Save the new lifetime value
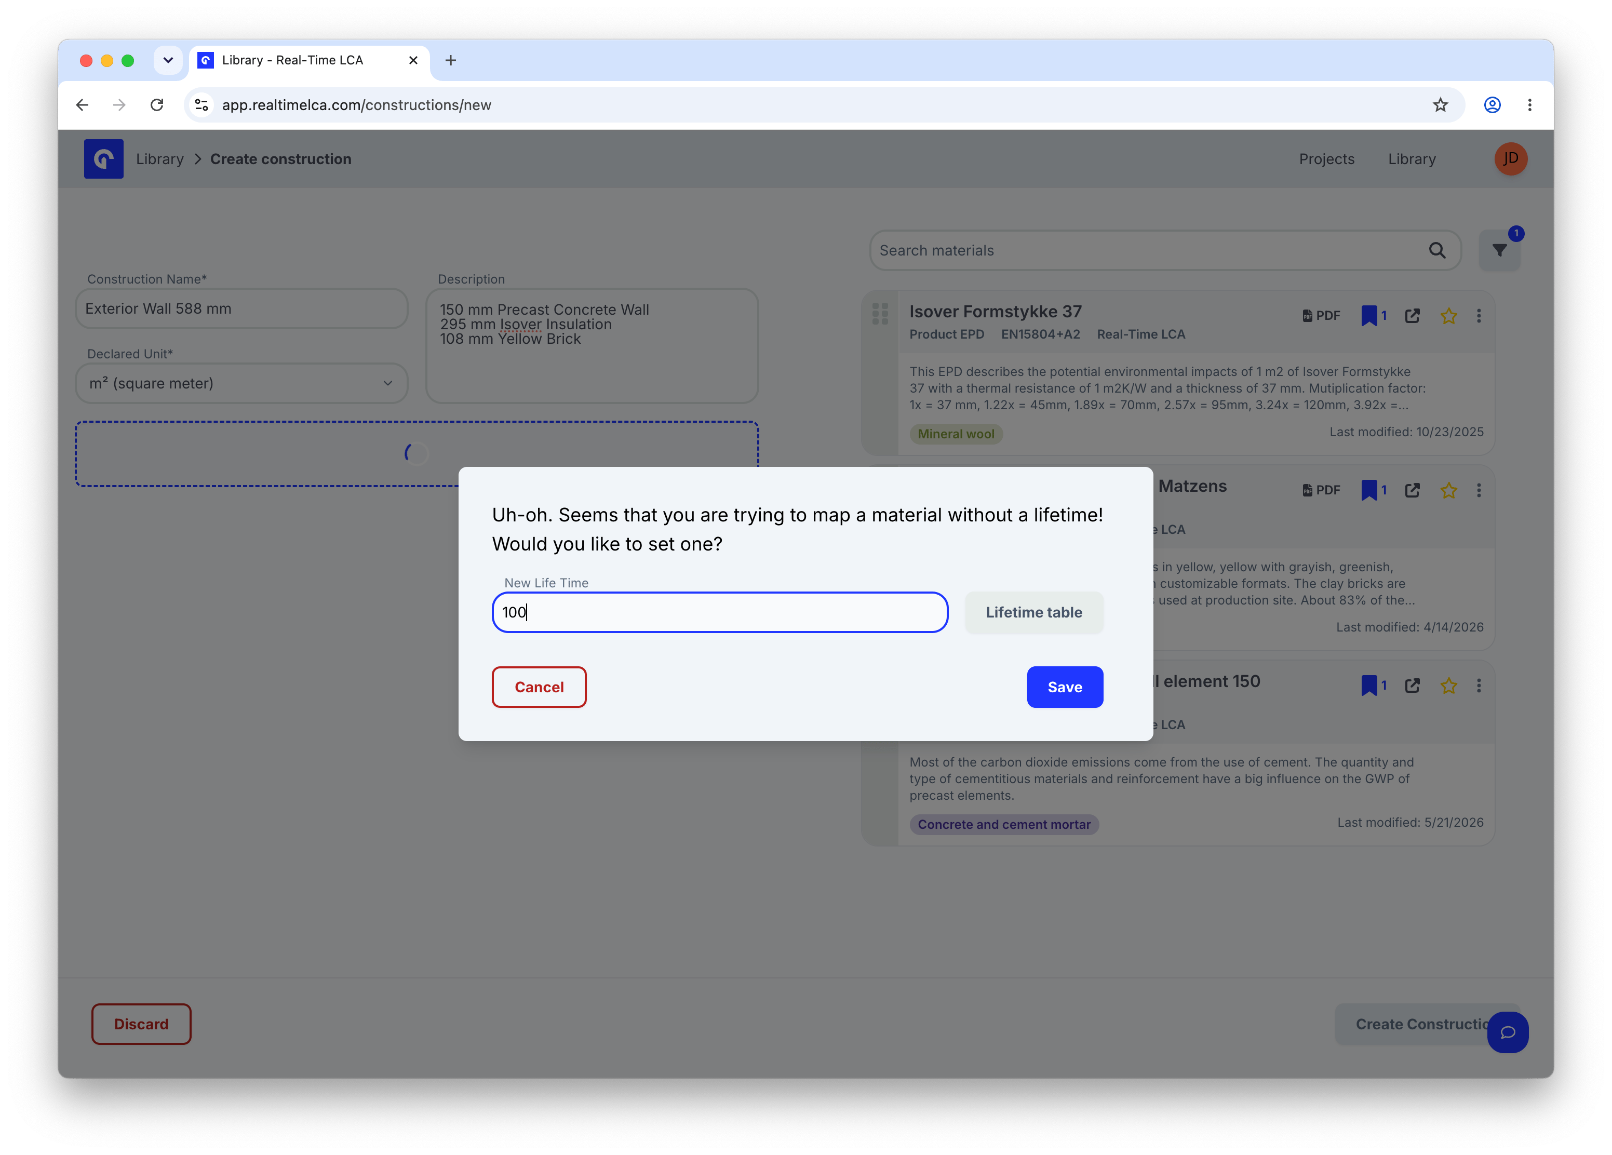 point(1064,687)
